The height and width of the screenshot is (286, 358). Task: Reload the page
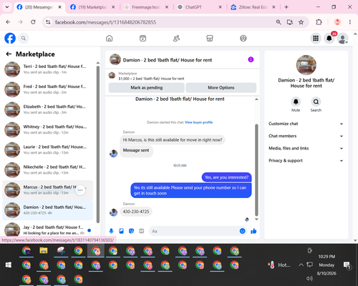[x=33, y=22]
